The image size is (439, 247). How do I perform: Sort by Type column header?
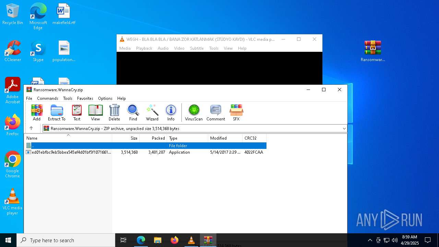pos(188,138)
